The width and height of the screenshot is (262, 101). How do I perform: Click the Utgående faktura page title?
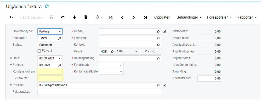click(x=24, y=7)
